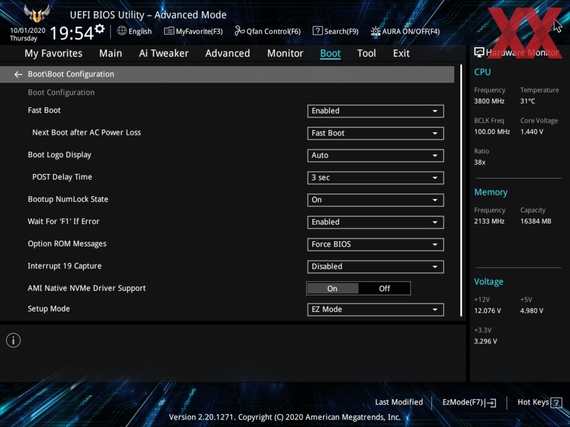Click Last Modified
Screen dimensions: 570x427
399,402
